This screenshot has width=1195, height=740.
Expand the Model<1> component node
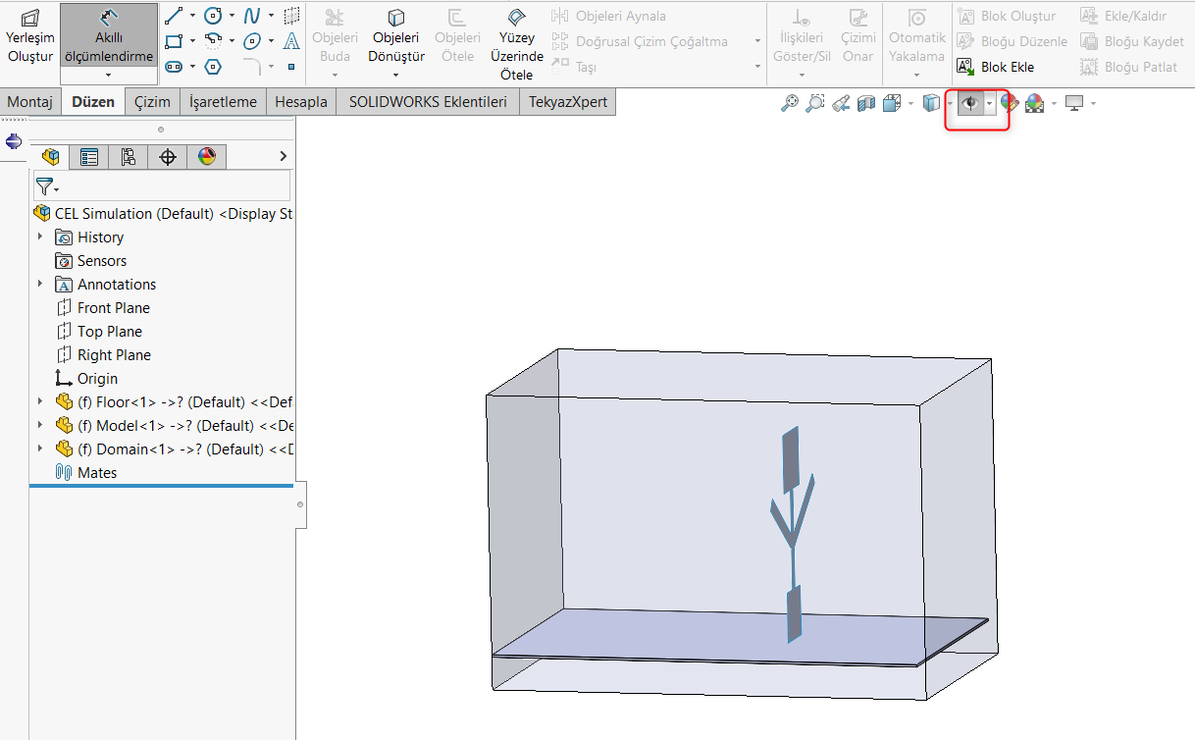[40, 425]
